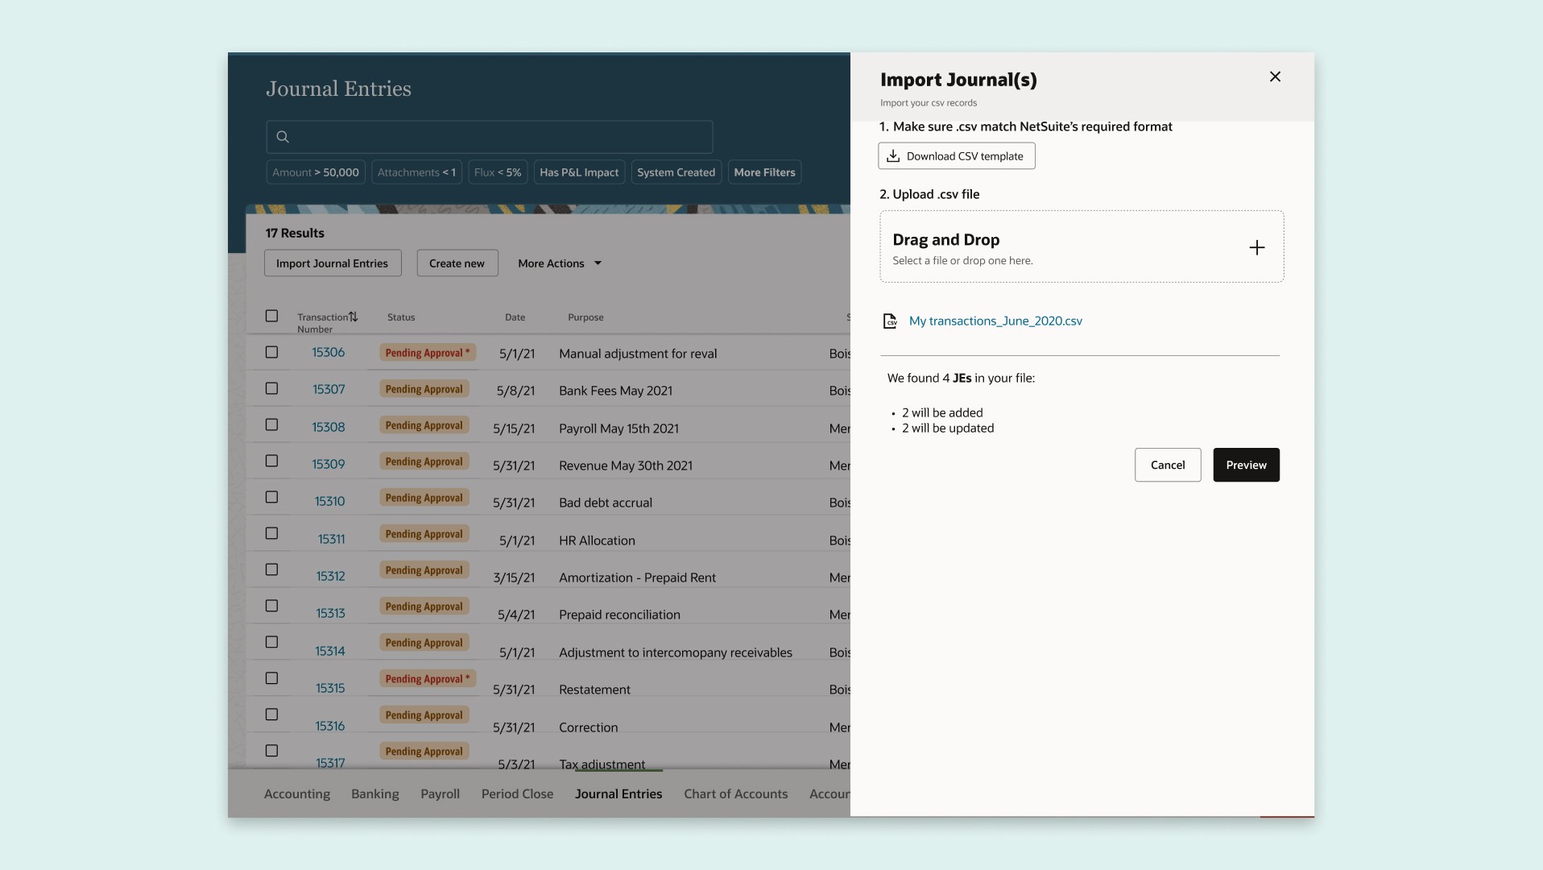Toggle the Has P&L Impact filter
1543x870 pixels.
[x=579, y=172]
